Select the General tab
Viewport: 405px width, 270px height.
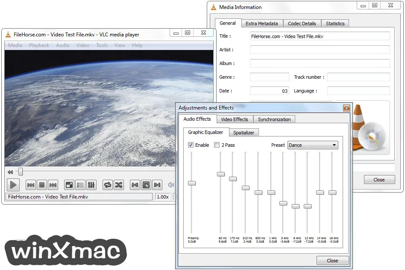click(x=228, y=23)
